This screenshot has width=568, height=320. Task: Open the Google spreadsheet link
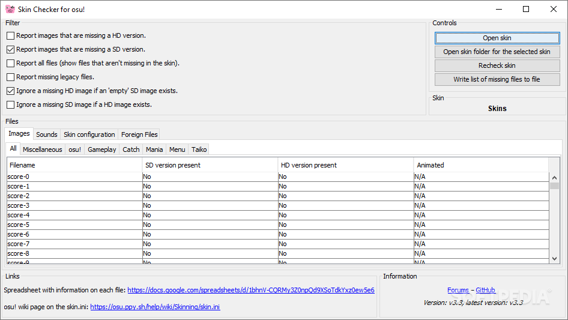click(x=250, y=290)
